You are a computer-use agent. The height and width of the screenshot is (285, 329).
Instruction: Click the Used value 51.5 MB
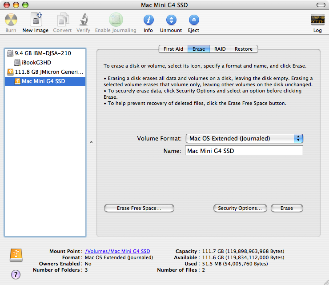(x=235, y=264)
